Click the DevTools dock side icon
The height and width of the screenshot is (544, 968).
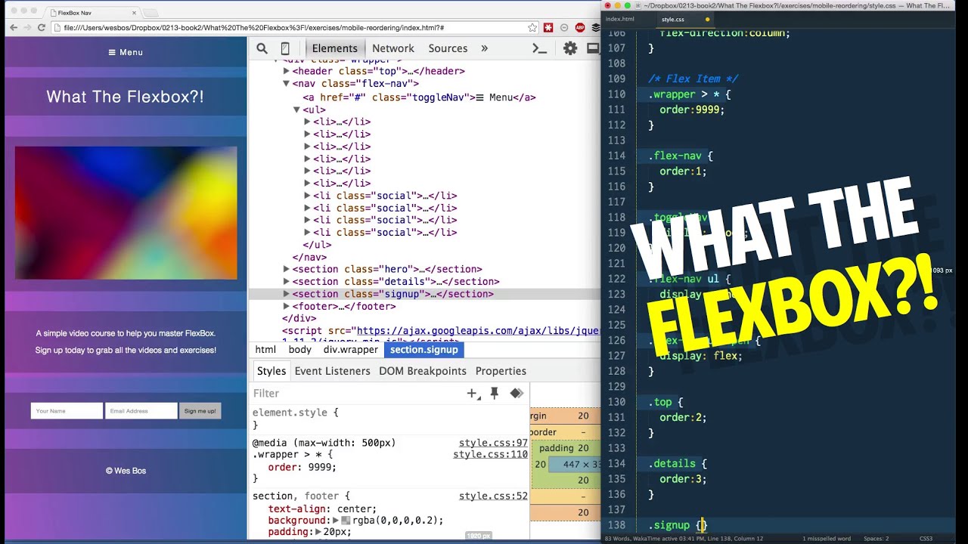point(594,48)
